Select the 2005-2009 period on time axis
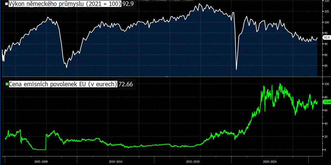The image size is (331, 165). pos(41,162)
